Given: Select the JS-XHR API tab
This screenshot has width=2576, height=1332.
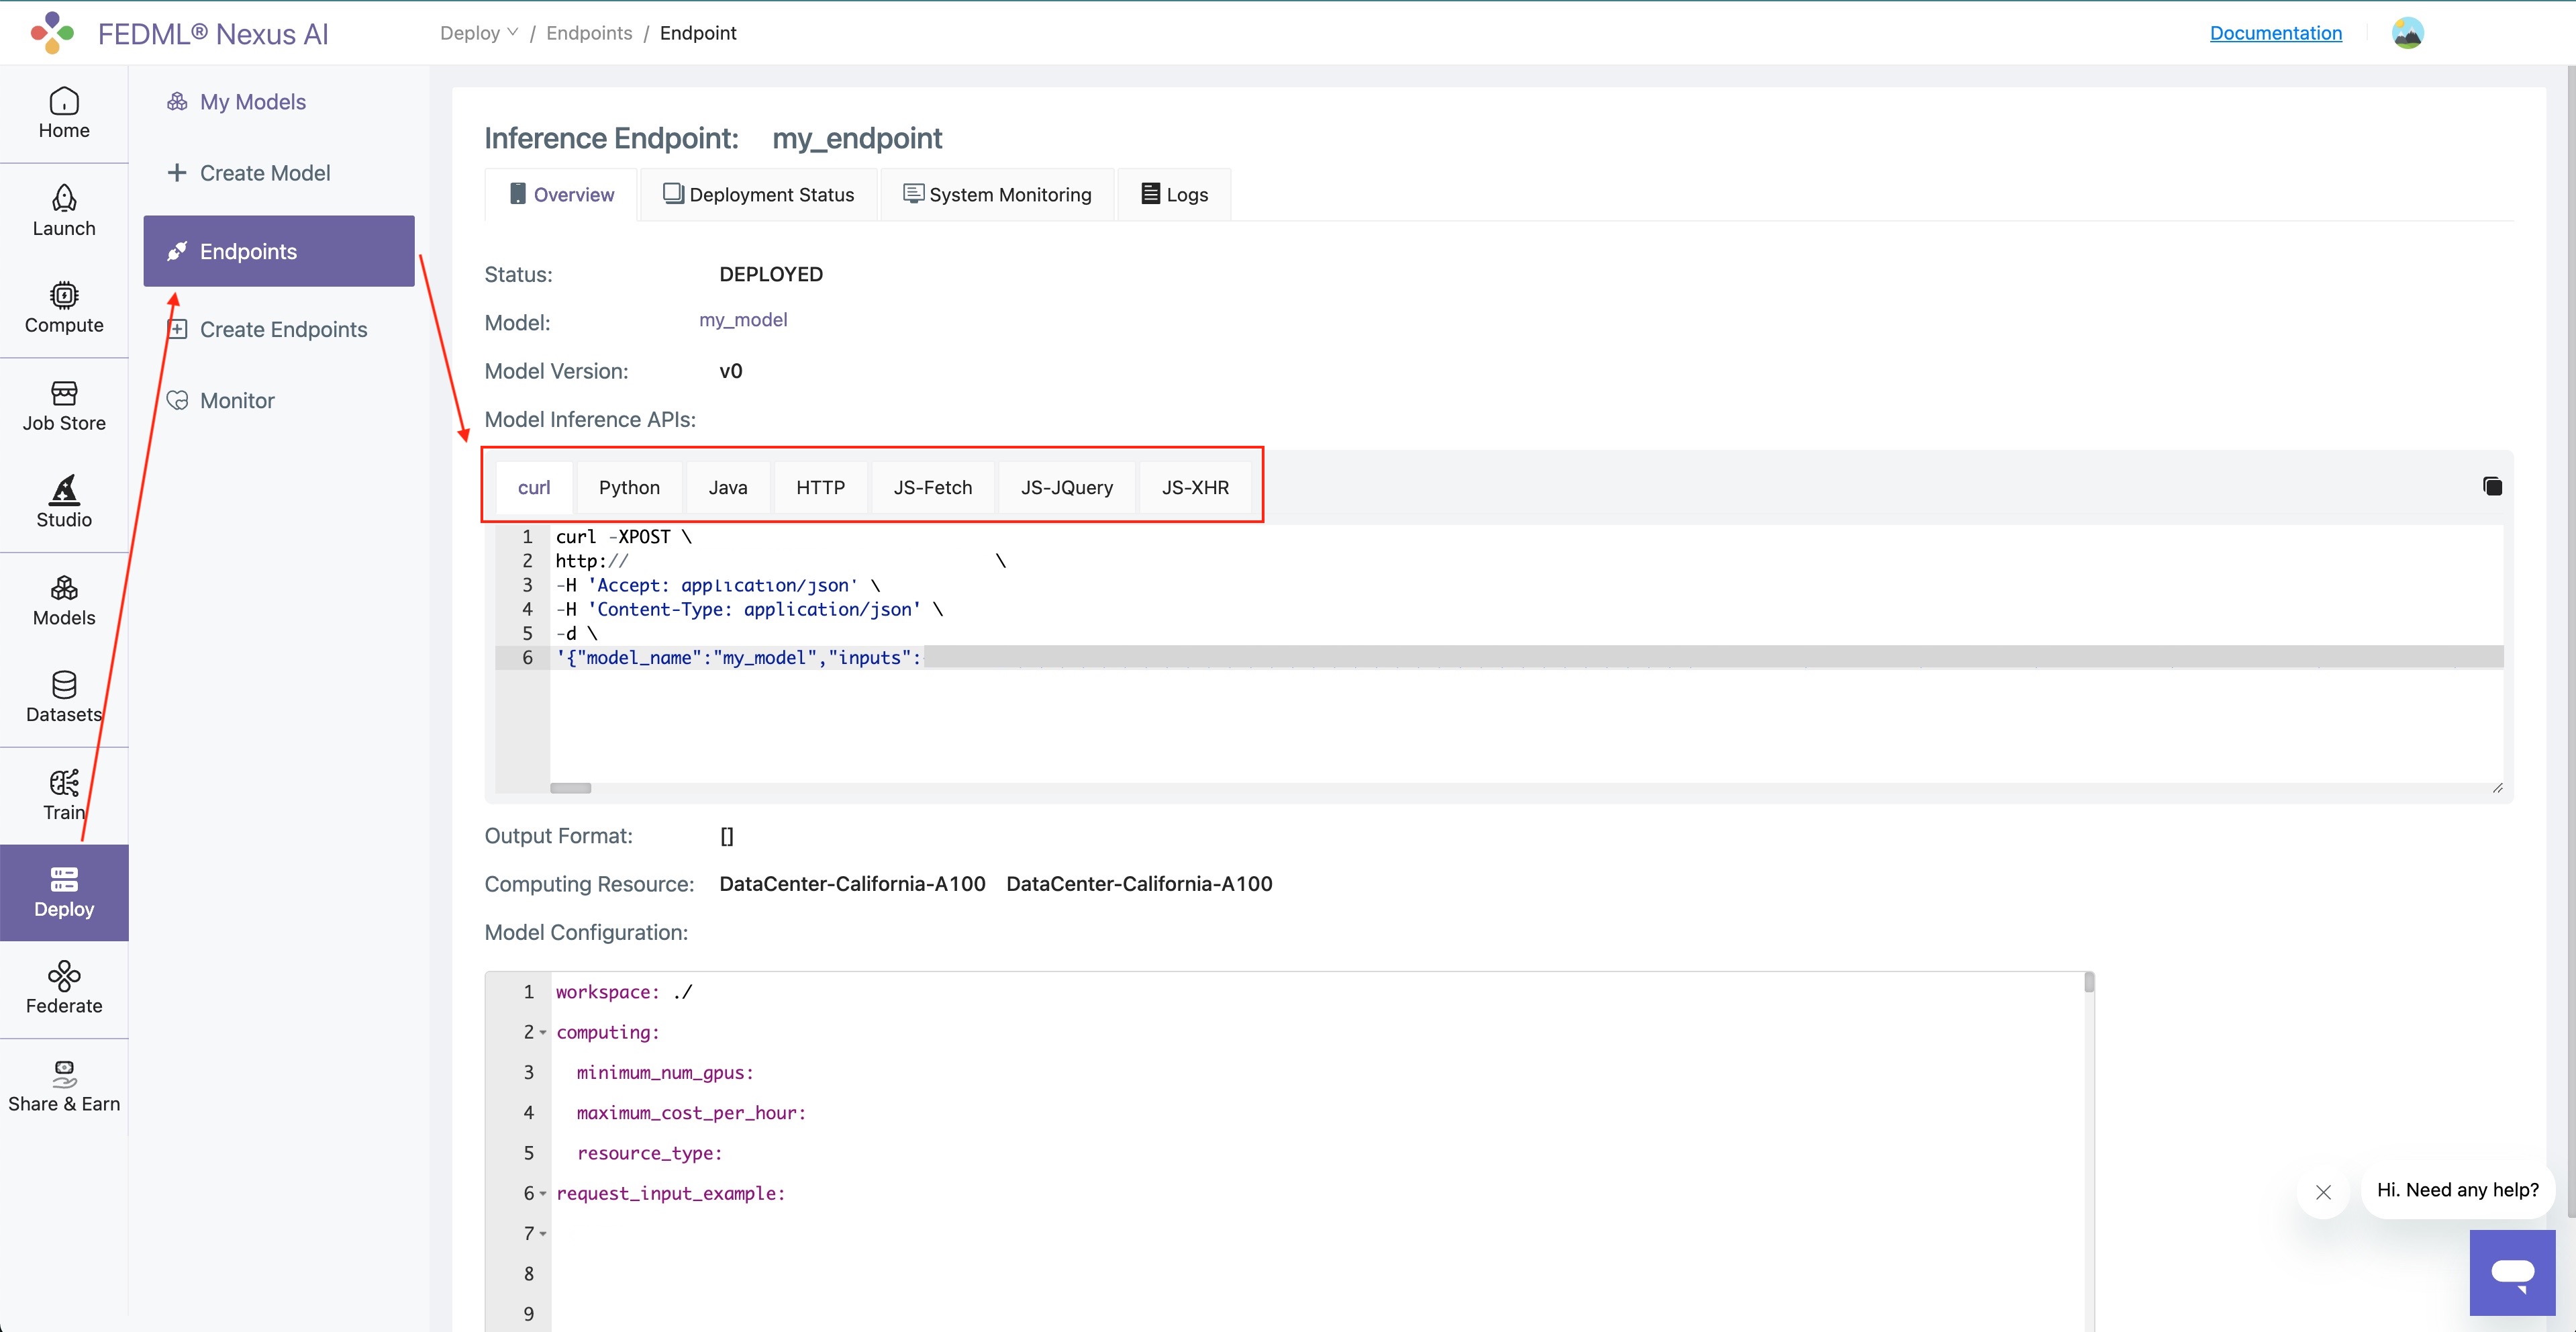Looking at the screenshot, I should point(1195,487).
